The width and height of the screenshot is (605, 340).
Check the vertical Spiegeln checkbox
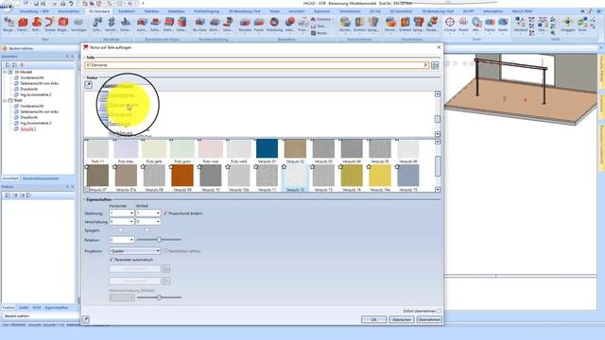(x=147, y=230)
